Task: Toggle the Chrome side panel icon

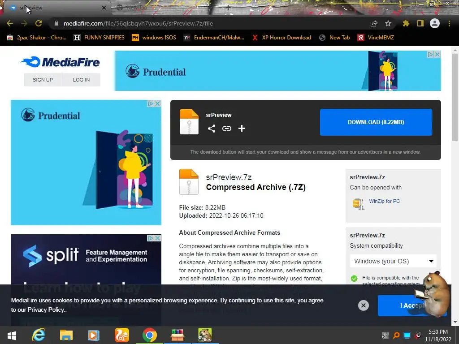Action: (420, 23)
